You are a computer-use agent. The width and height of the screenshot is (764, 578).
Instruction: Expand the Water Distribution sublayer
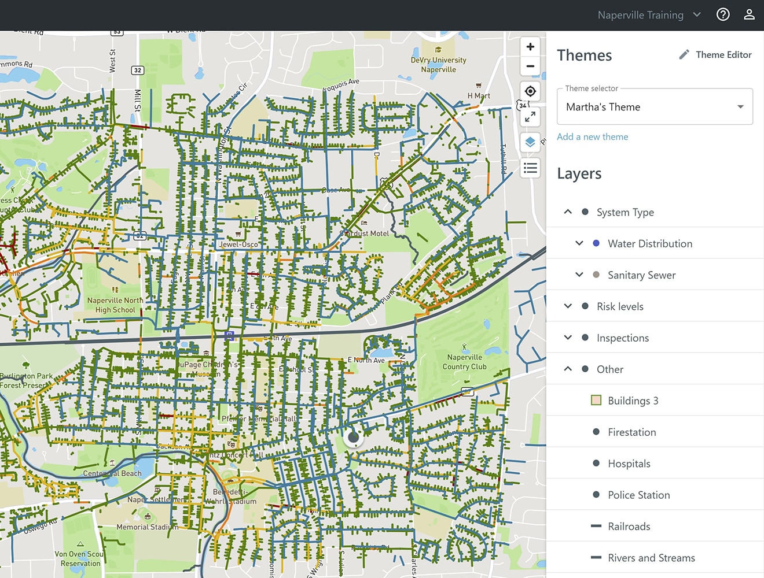pos(579,243)
